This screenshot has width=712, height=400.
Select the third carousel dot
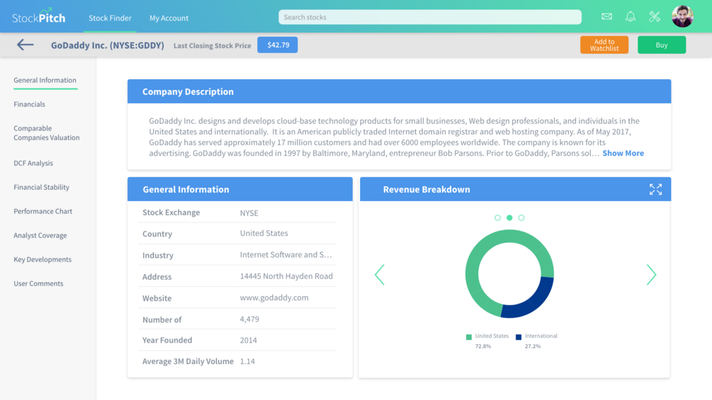(521, 217)
